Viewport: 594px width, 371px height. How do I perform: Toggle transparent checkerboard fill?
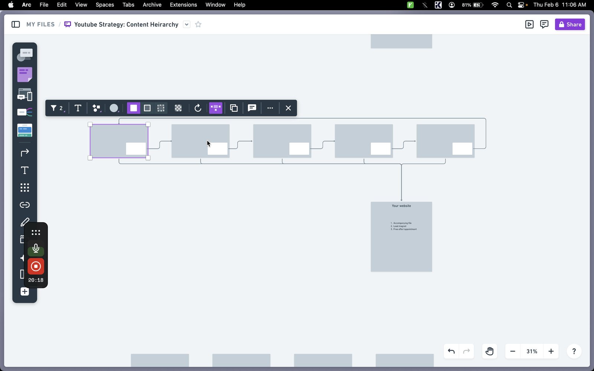click(178, 108)
